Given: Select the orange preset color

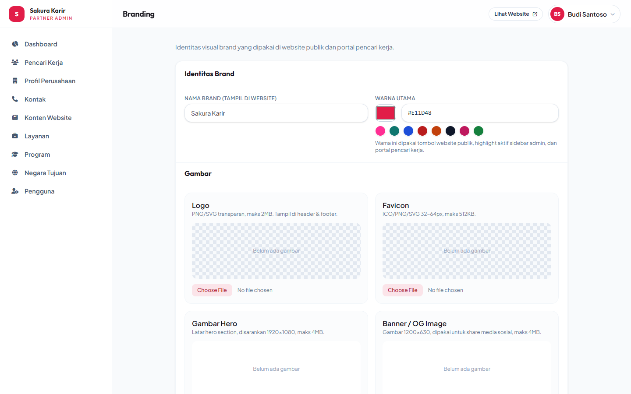Looking at the screenshot, I should coord(436,131).
